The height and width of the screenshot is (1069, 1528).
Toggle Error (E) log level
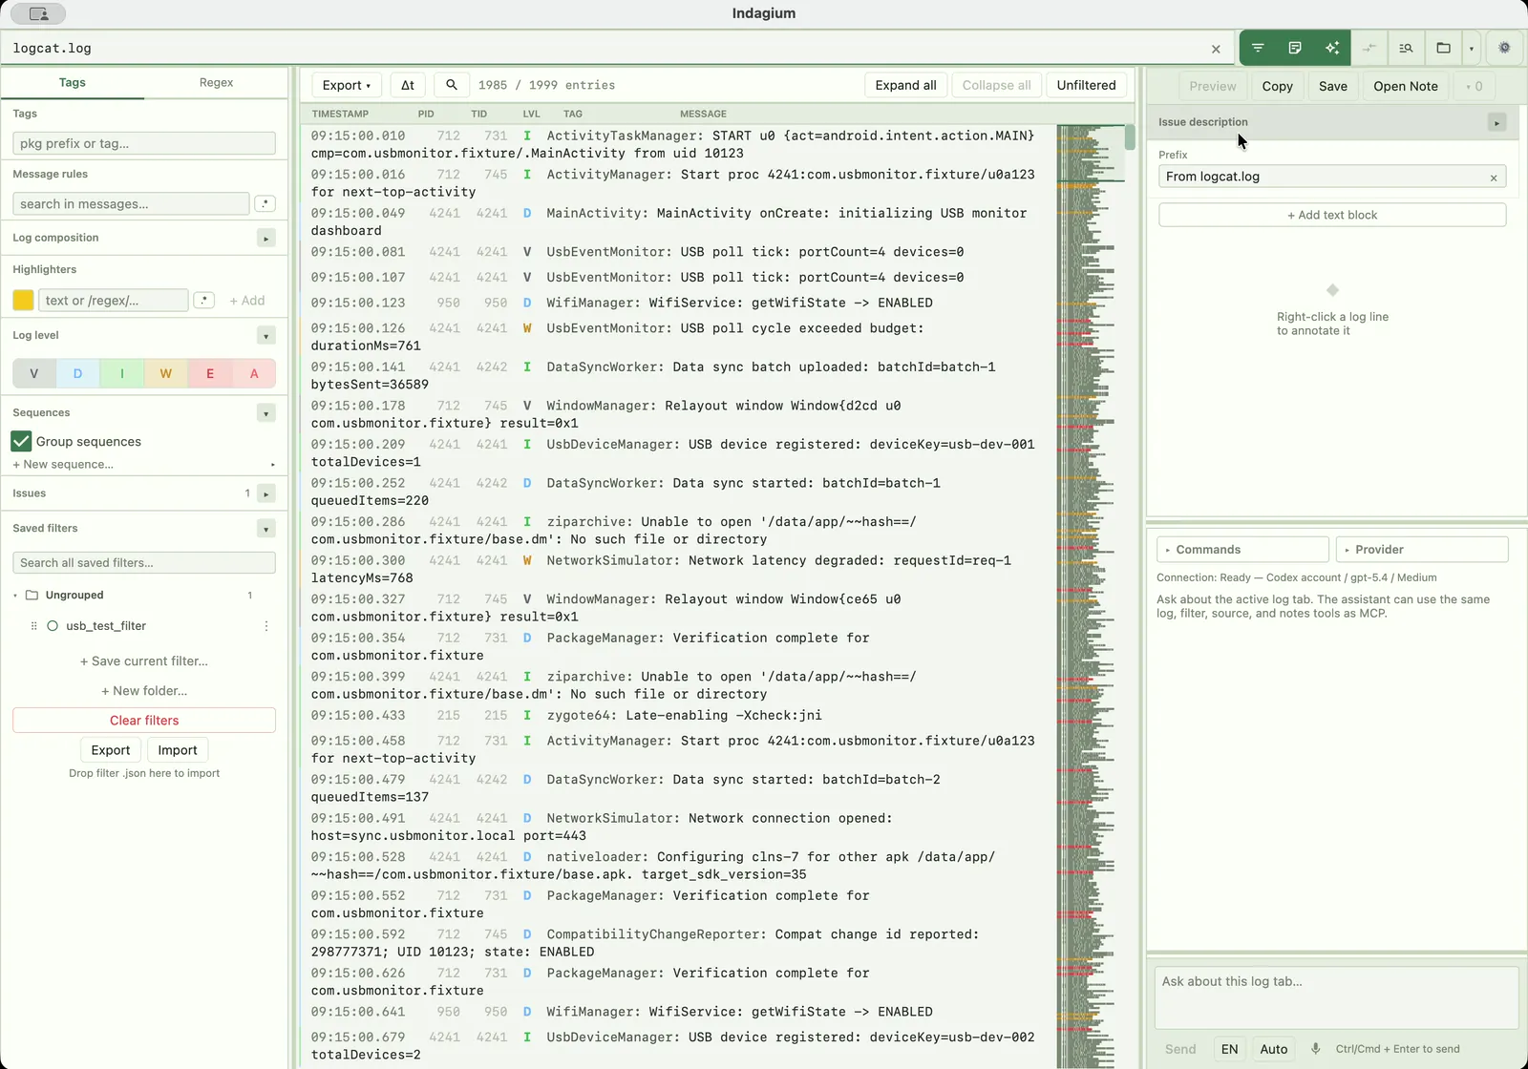[210, 373]
